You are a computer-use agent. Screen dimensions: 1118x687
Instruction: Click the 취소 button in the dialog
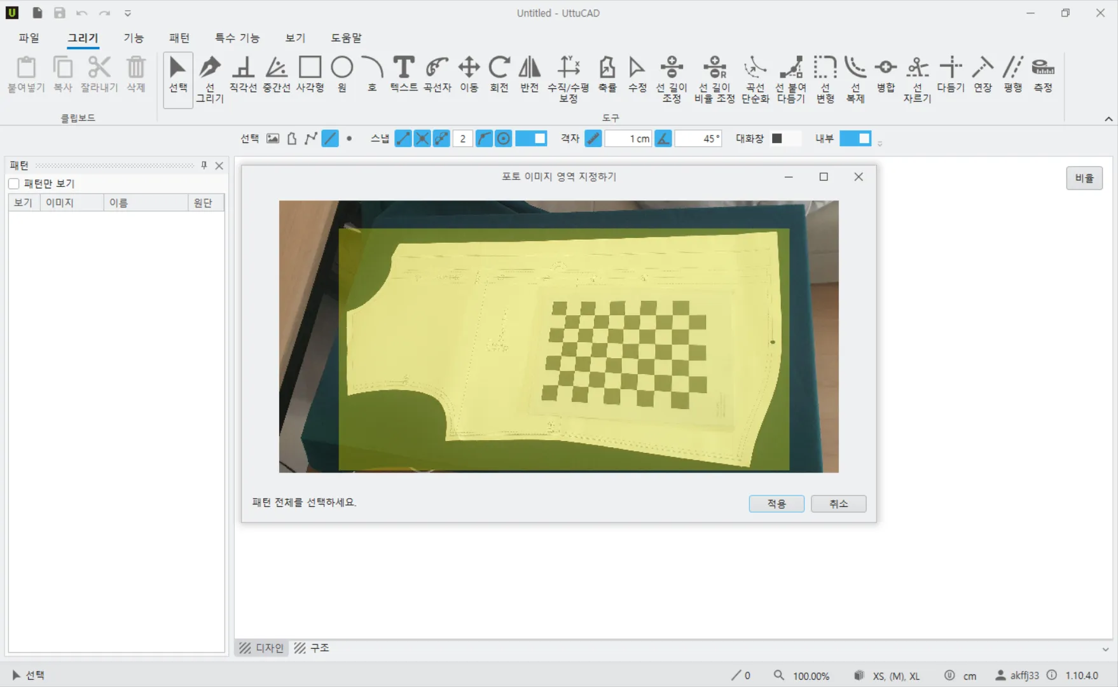coord(838,504)
